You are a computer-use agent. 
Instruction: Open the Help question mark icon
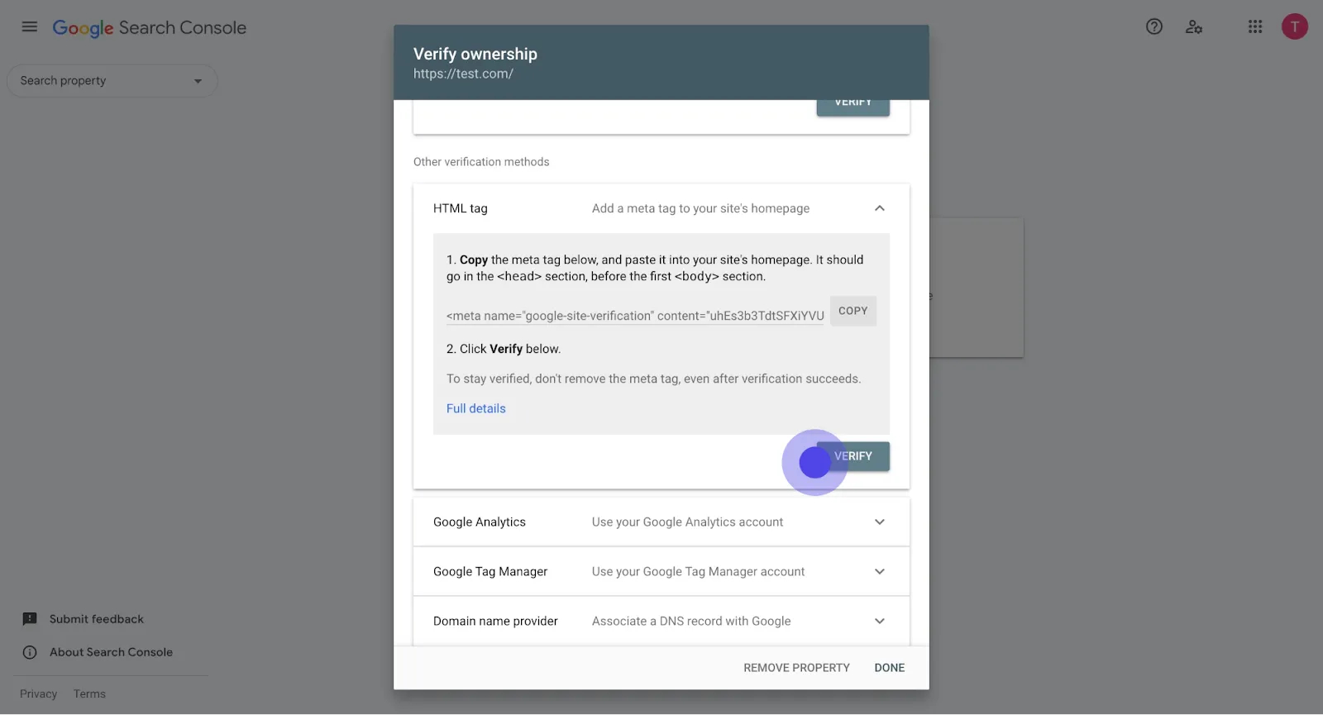click(x=1154, y=26)
